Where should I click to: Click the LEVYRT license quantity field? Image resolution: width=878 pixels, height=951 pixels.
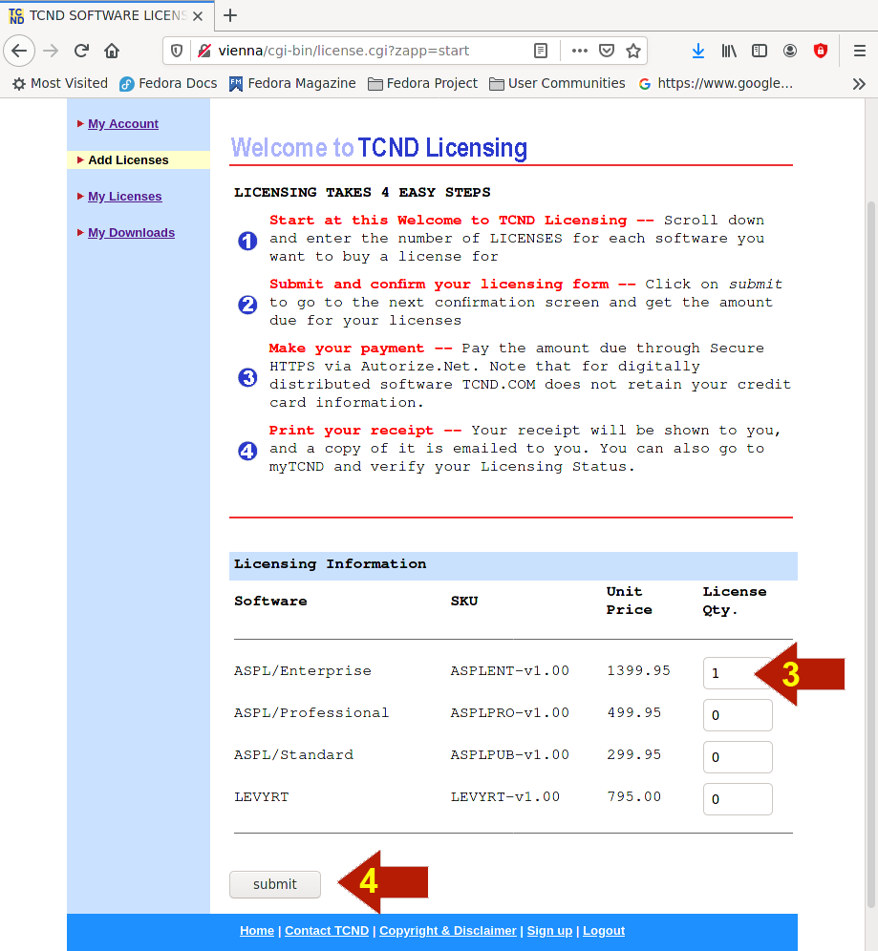(737, 799)
